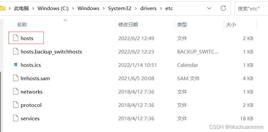This screenshot has height=132, width=268.
Task: Expand the chevron after Windows (C:) breadcrumb
Action: [73, 8]
